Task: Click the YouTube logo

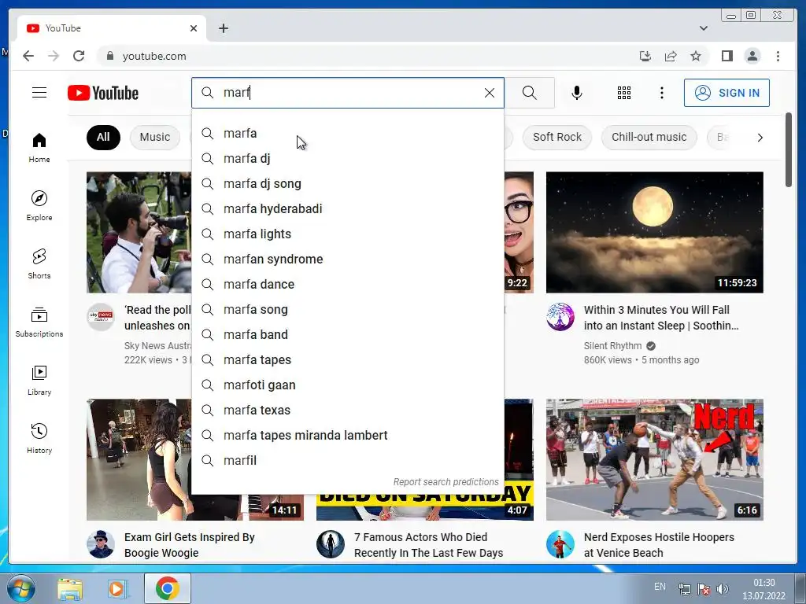Action: [103, 93]
